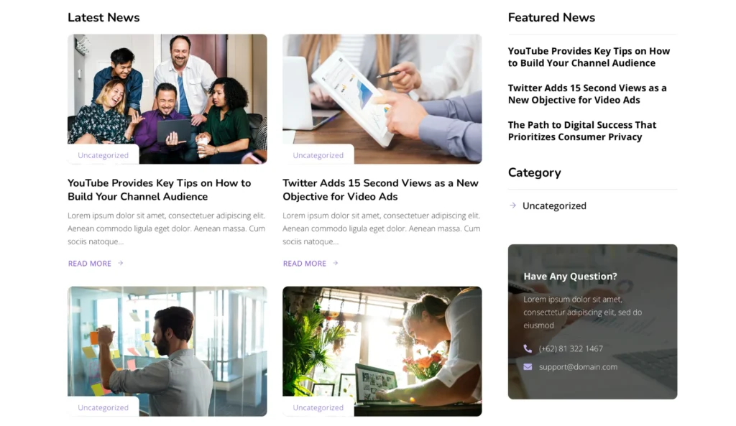736x426 pixels.
Task: Click Uncategorized tag on laptop flowers photo
Action: click(x=318, y=408)
